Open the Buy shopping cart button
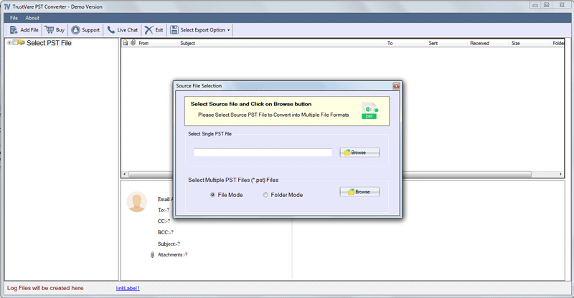This screenshot has width=574, height=298. point(55,30)
